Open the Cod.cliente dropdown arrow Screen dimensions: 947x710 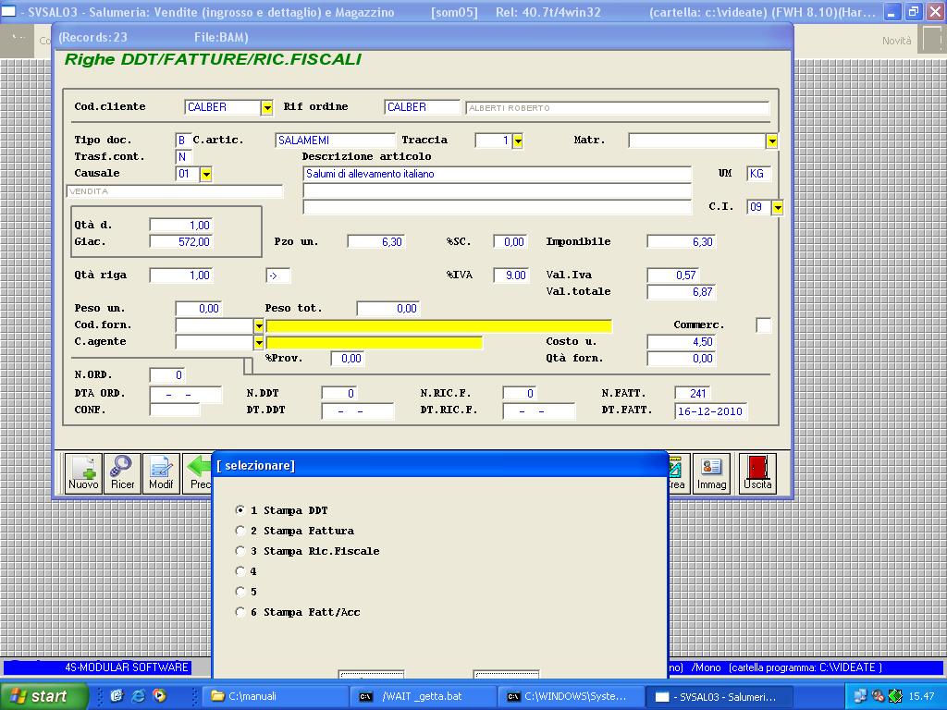267,107
